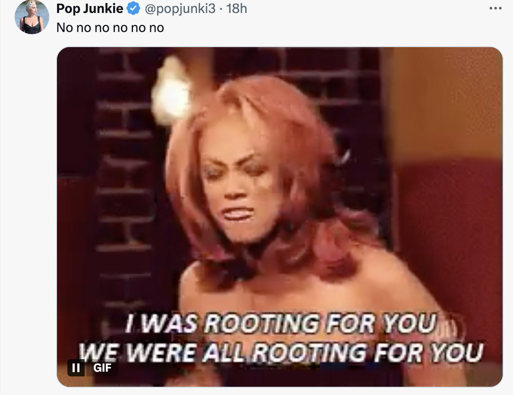Open the tweet via the 18h timestamp
The image size is (513, 395).
(x=237, y=9)
